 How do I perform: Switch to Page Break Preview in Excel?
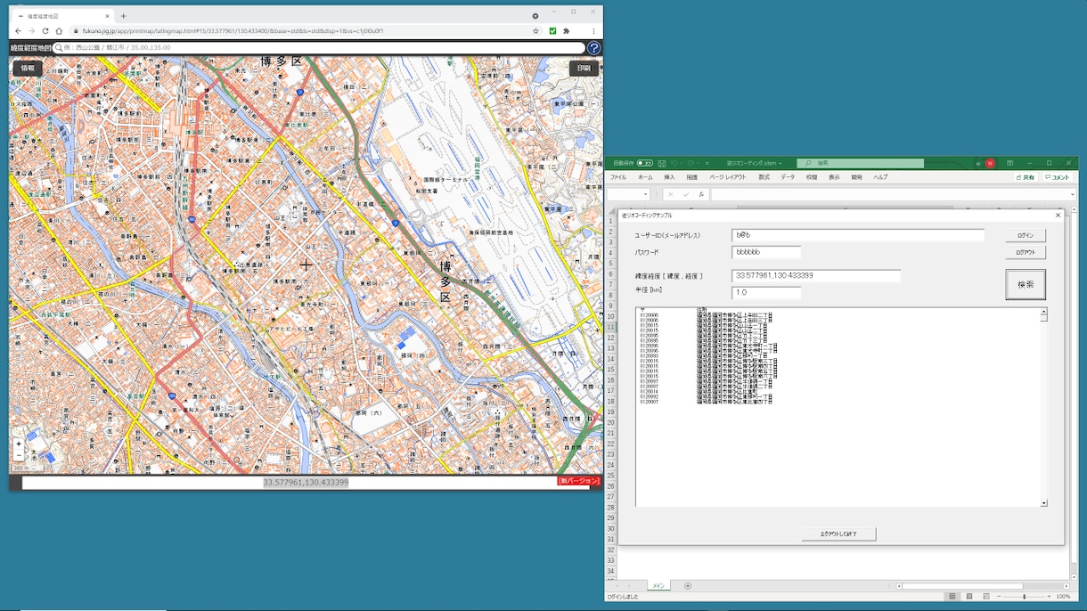click(x=986, y=597)
